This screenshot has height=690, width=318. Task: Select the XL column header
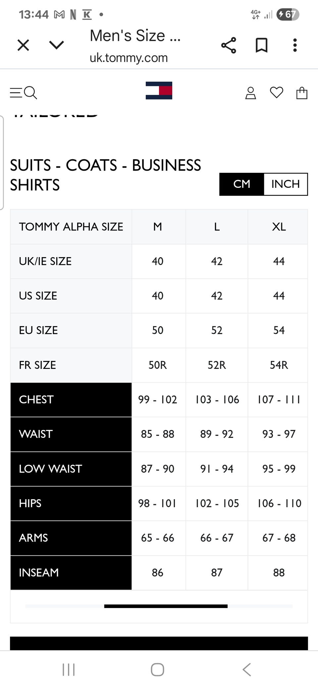(279, 227)
